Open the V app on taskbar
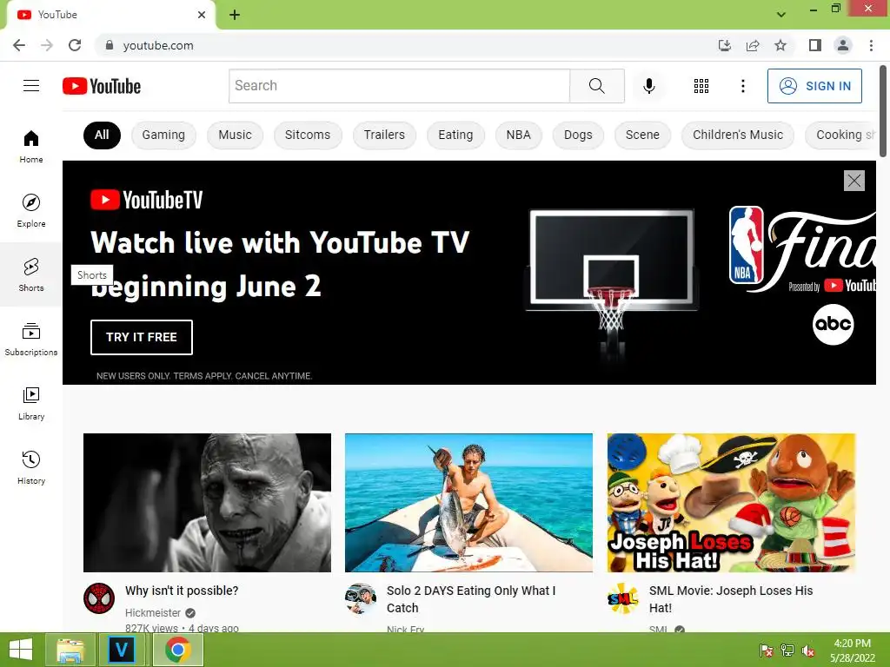The image size is (890, 667). pyautogui.click(x=122, y=650)
